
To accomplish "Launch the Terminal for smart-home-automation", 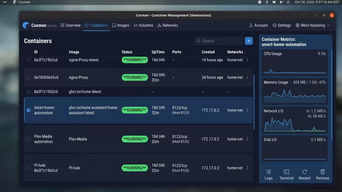I will point(286,175).
